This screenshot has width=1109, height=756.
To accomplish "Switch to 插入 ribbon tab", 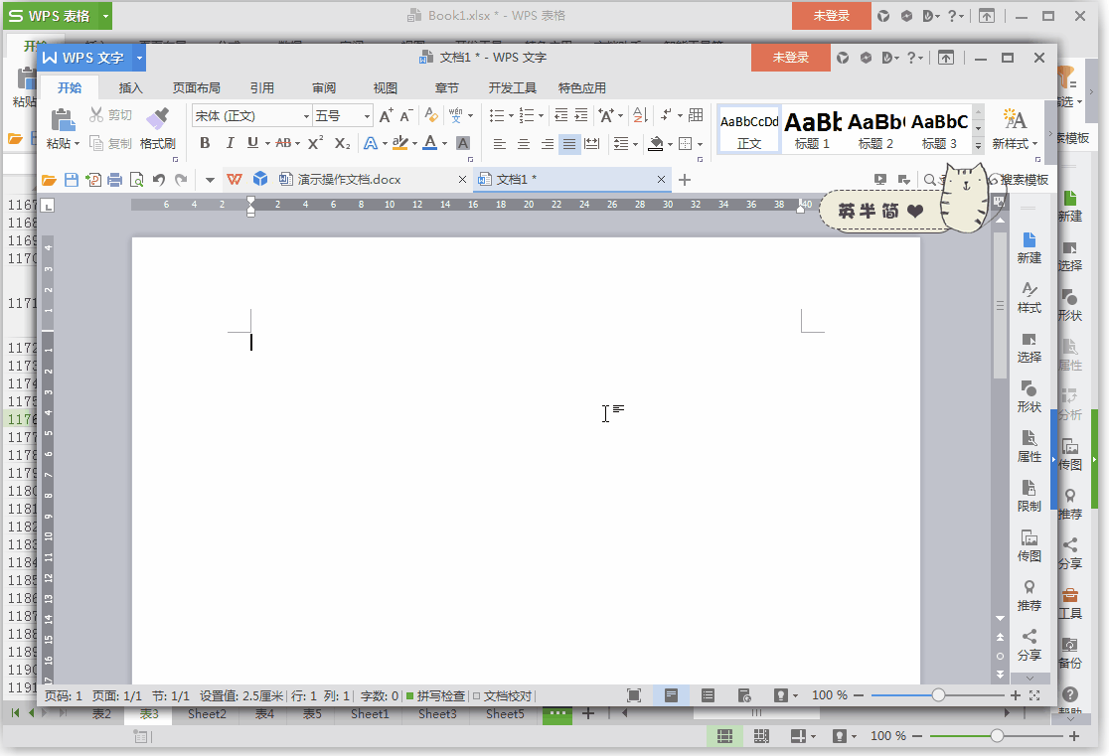I will 130,87.
